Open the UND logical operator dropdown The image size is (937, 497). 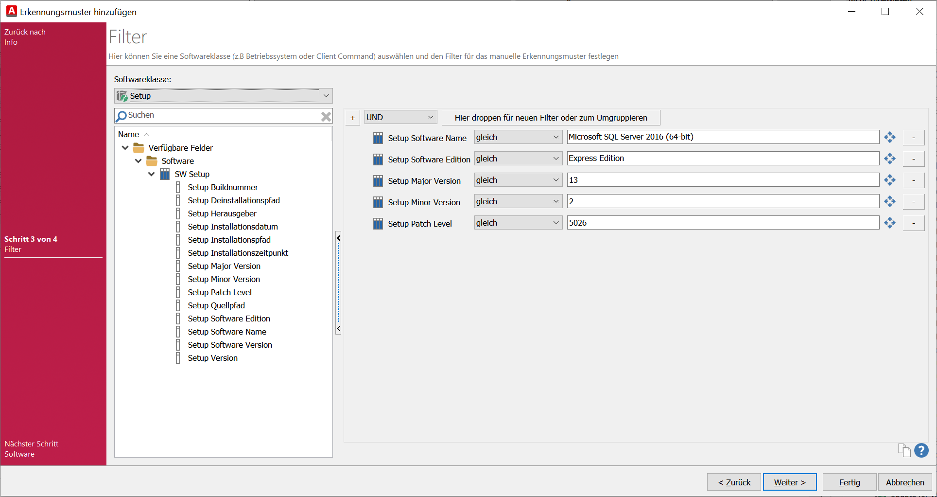click(x=430, y=117)
